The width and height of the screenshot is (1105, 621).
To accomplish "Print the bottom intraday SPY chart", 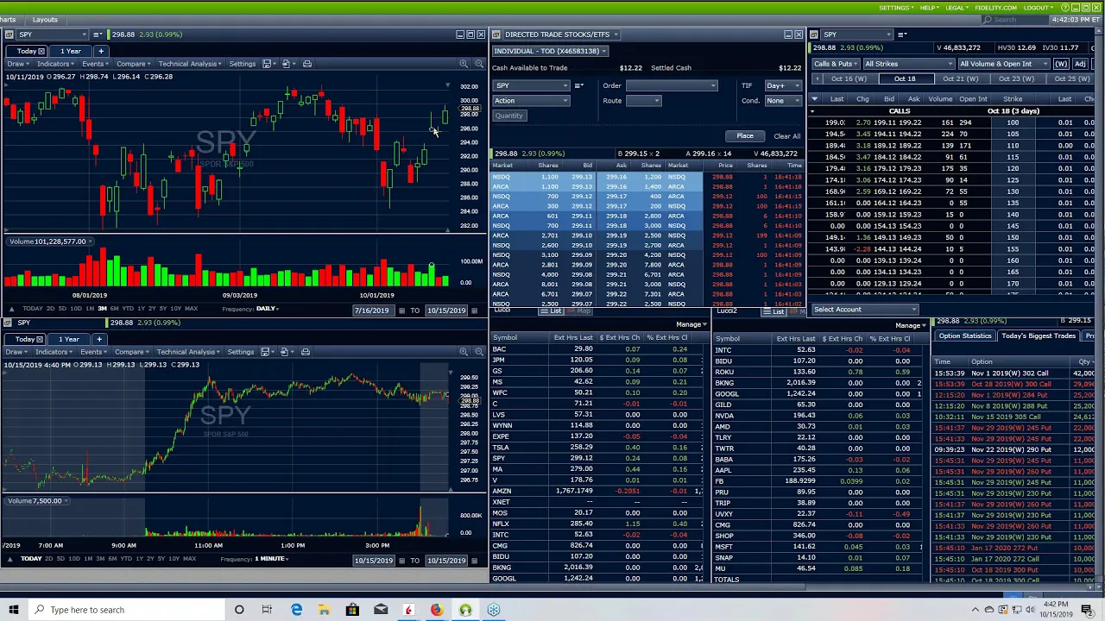I will (x=305, y=352).
